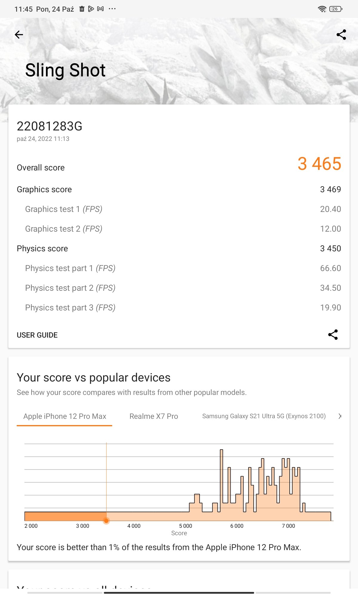Open the USER GUIDE link
The image size is (358, 597).
click(x=37, y=335)
